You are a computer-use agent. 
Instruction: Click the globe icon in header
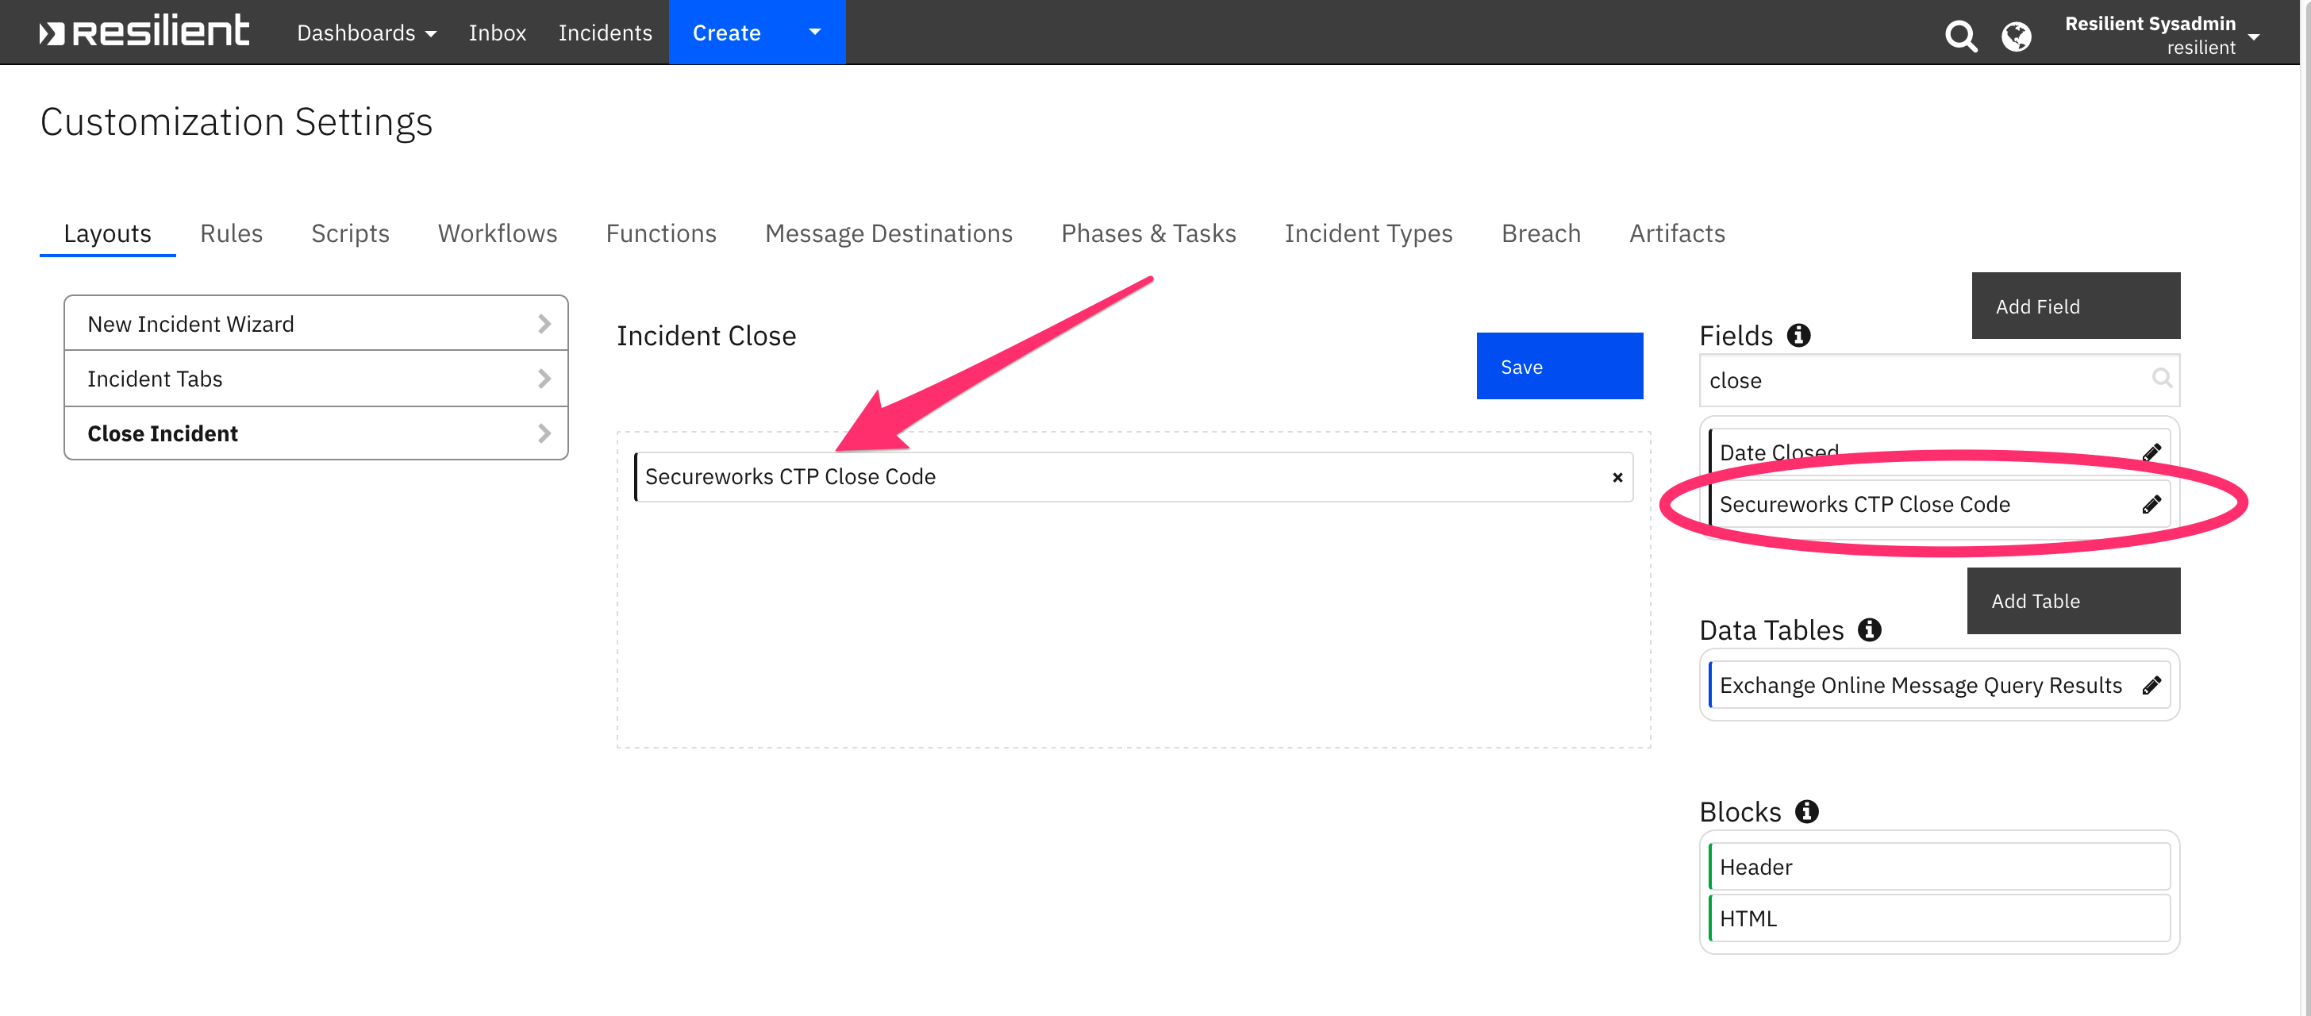[2017, 36]
